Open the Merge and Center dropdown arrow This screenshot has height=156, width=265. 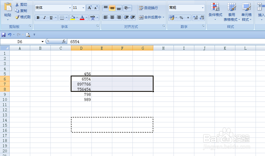(x=164, y=17)
